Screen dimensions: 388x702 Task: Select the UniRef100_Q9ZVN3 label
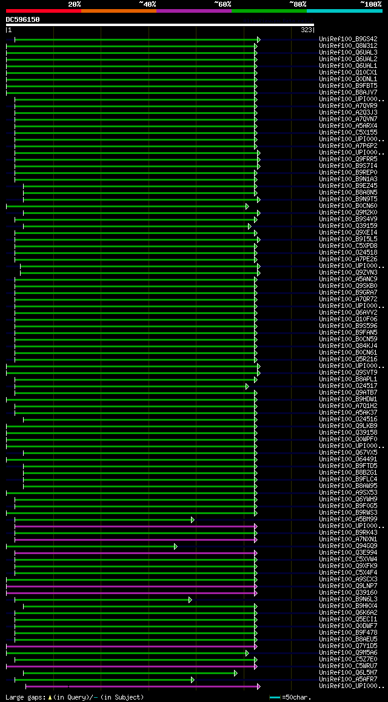point(348,273)
